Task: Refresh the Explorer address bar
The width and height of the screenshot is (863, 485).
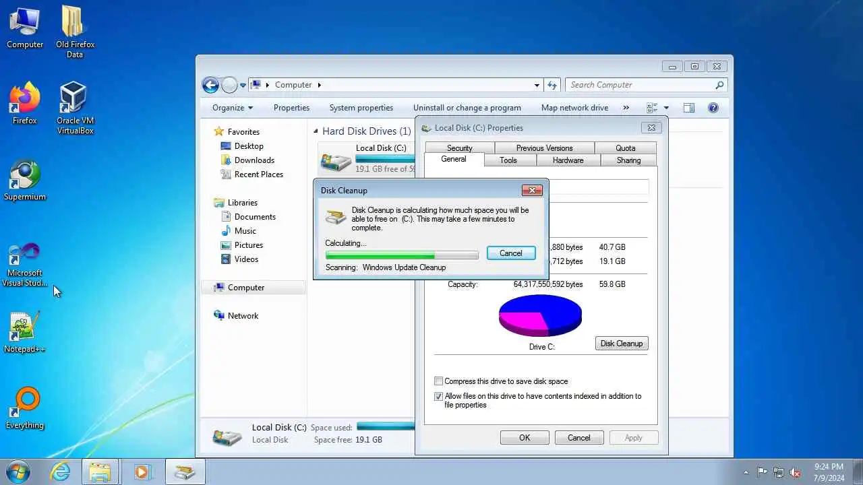Action: pos(552,85)
